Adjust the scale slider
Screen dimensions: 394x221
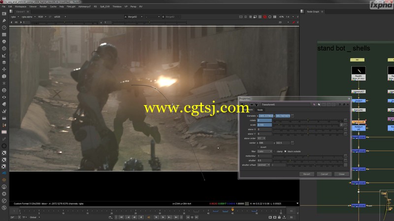(x=306, y=125)
